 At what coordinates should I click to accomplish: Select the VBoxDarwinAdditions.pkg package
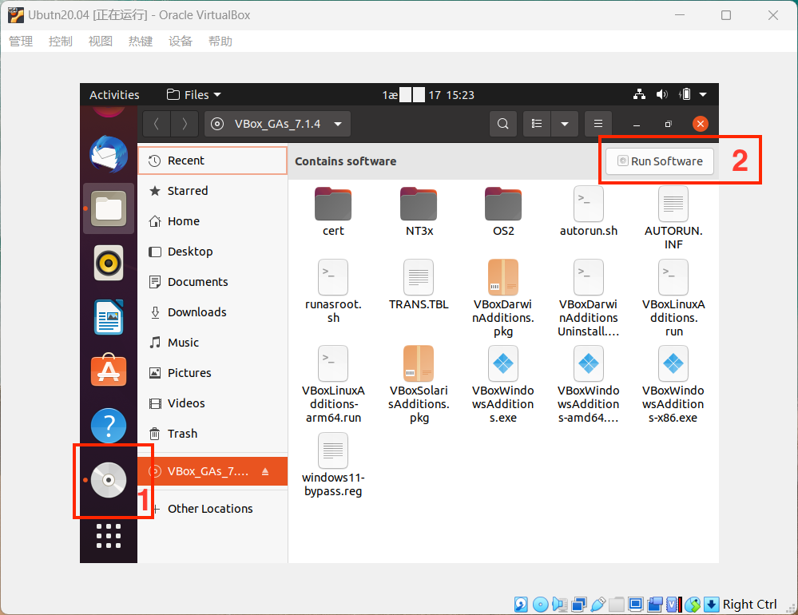503,299
